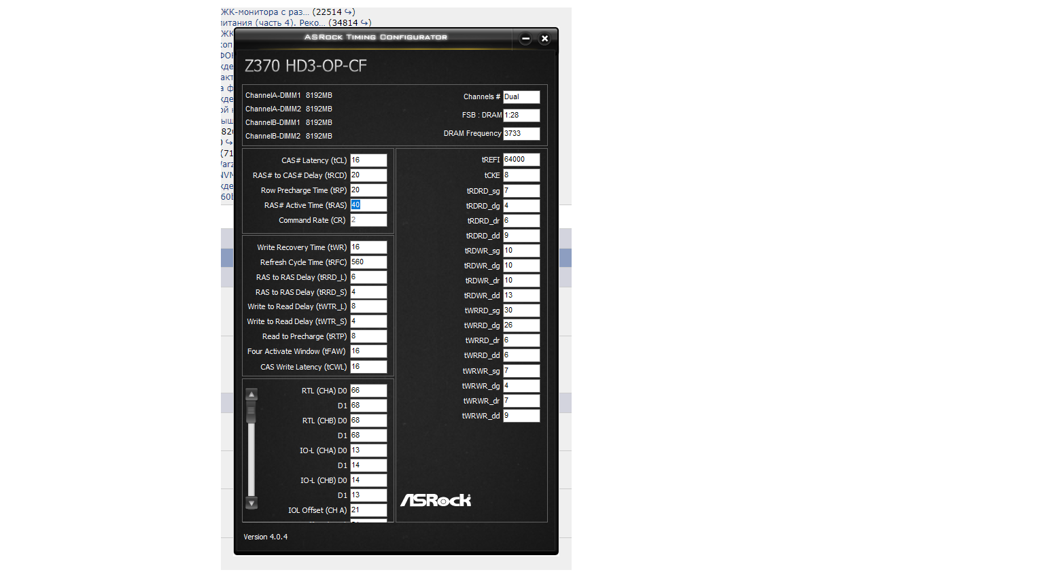Image resolution: width=1044 pixels, height=587 pixels.
Task: Click the Write to Read Delay (tWTR_S) field
Action: pos(368,321)
